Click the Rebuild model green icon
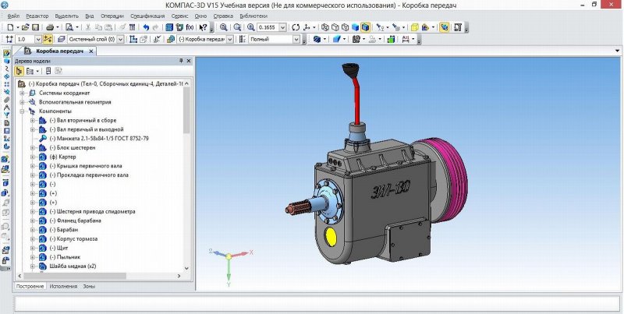Screen dimensions: 624x314 tap(392, 39)
